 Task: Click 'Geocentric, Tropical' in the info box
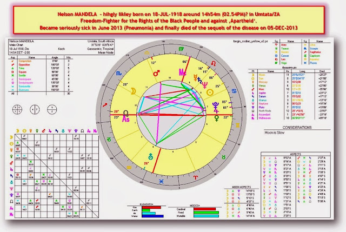coord(101,49)
